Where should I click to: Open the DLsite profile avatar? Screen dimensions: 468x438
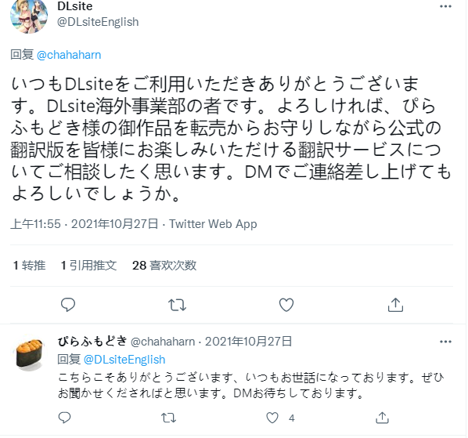coord(29,15)
